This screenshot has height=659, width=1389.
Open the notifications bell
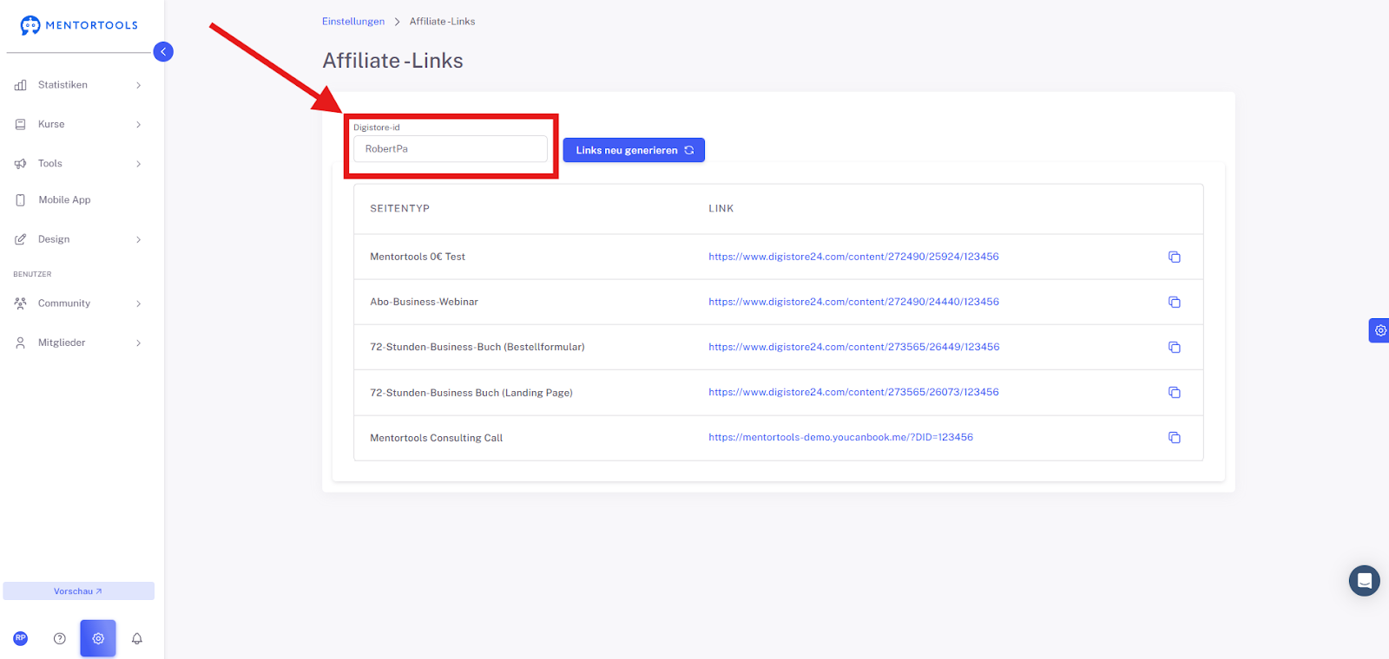(x=137, y=638)
